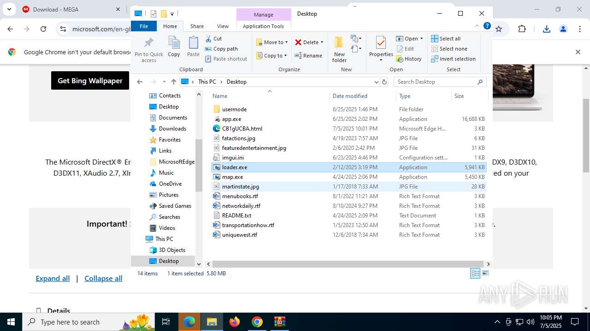This screenshot has height=331, width=590.
Task: Open the Quick Access Toolbar customize dropdown
Action: point(172,14)
